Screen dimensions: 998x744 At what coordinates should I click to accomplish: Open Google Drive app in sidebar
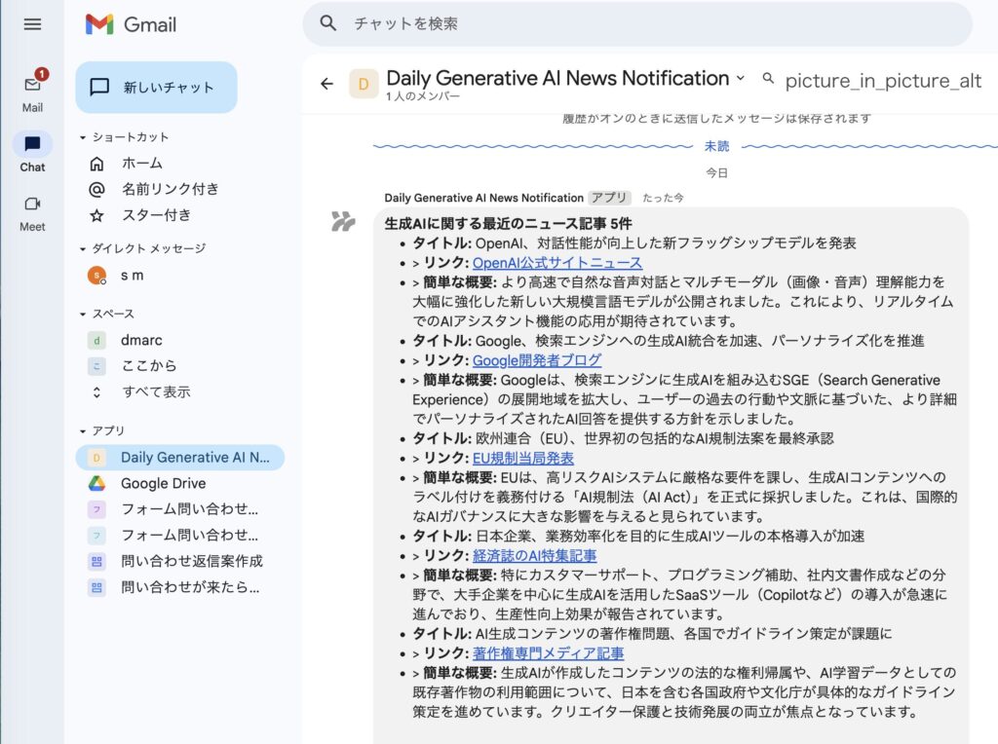[x=163, y=483]
